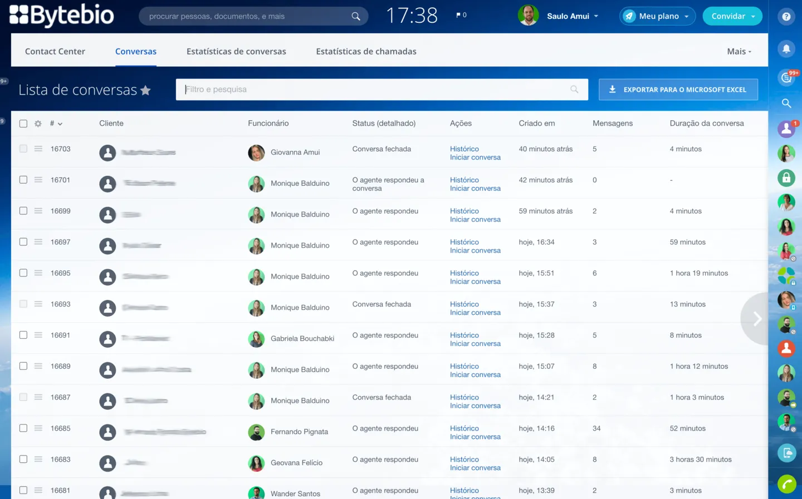Open Estatísticas de chamadas tab
802x499 pixels.
point(366,51)
